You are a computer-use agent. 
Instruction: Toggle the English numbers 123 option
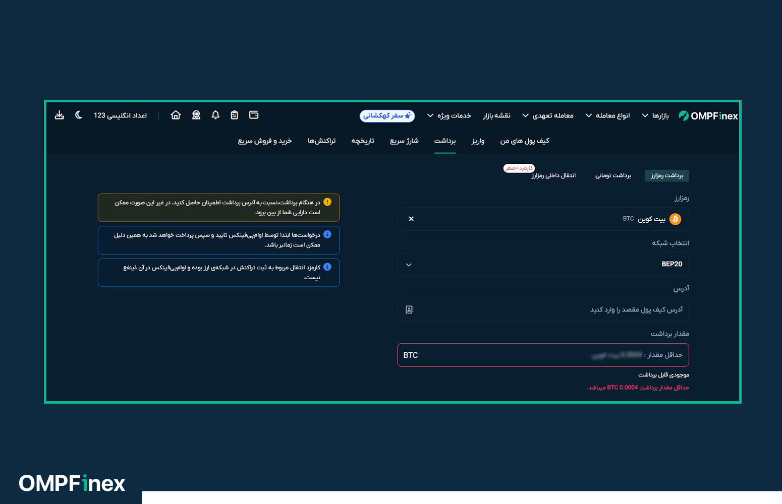120,115
